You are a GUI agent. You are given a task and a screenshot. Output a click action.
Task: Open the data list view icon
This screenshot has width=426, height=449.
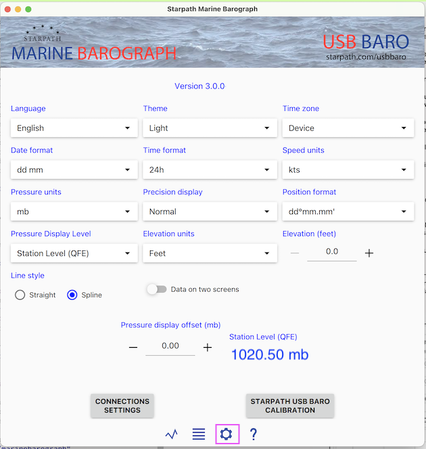199,434
